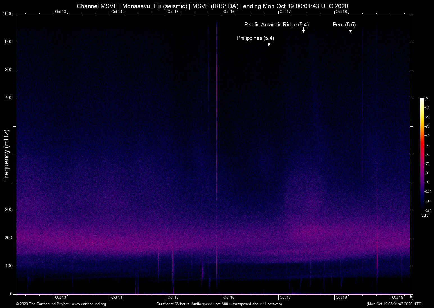Click the Mon Oct 19 08:01:43 timestamp
434x308 pixels.
coord(394,304)
